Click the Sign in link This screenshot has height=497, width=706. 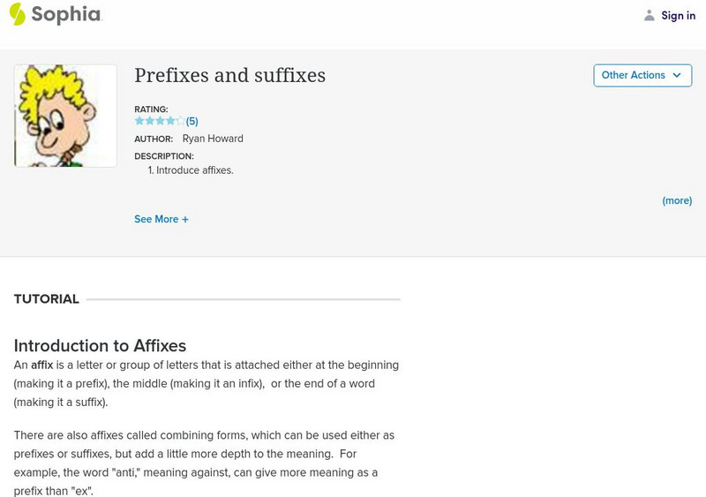pyautogui.click(x=678, y=15)
